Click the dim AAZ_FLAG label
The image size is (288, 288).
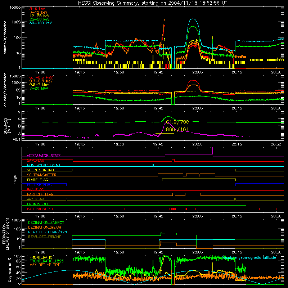pos(35,199)
